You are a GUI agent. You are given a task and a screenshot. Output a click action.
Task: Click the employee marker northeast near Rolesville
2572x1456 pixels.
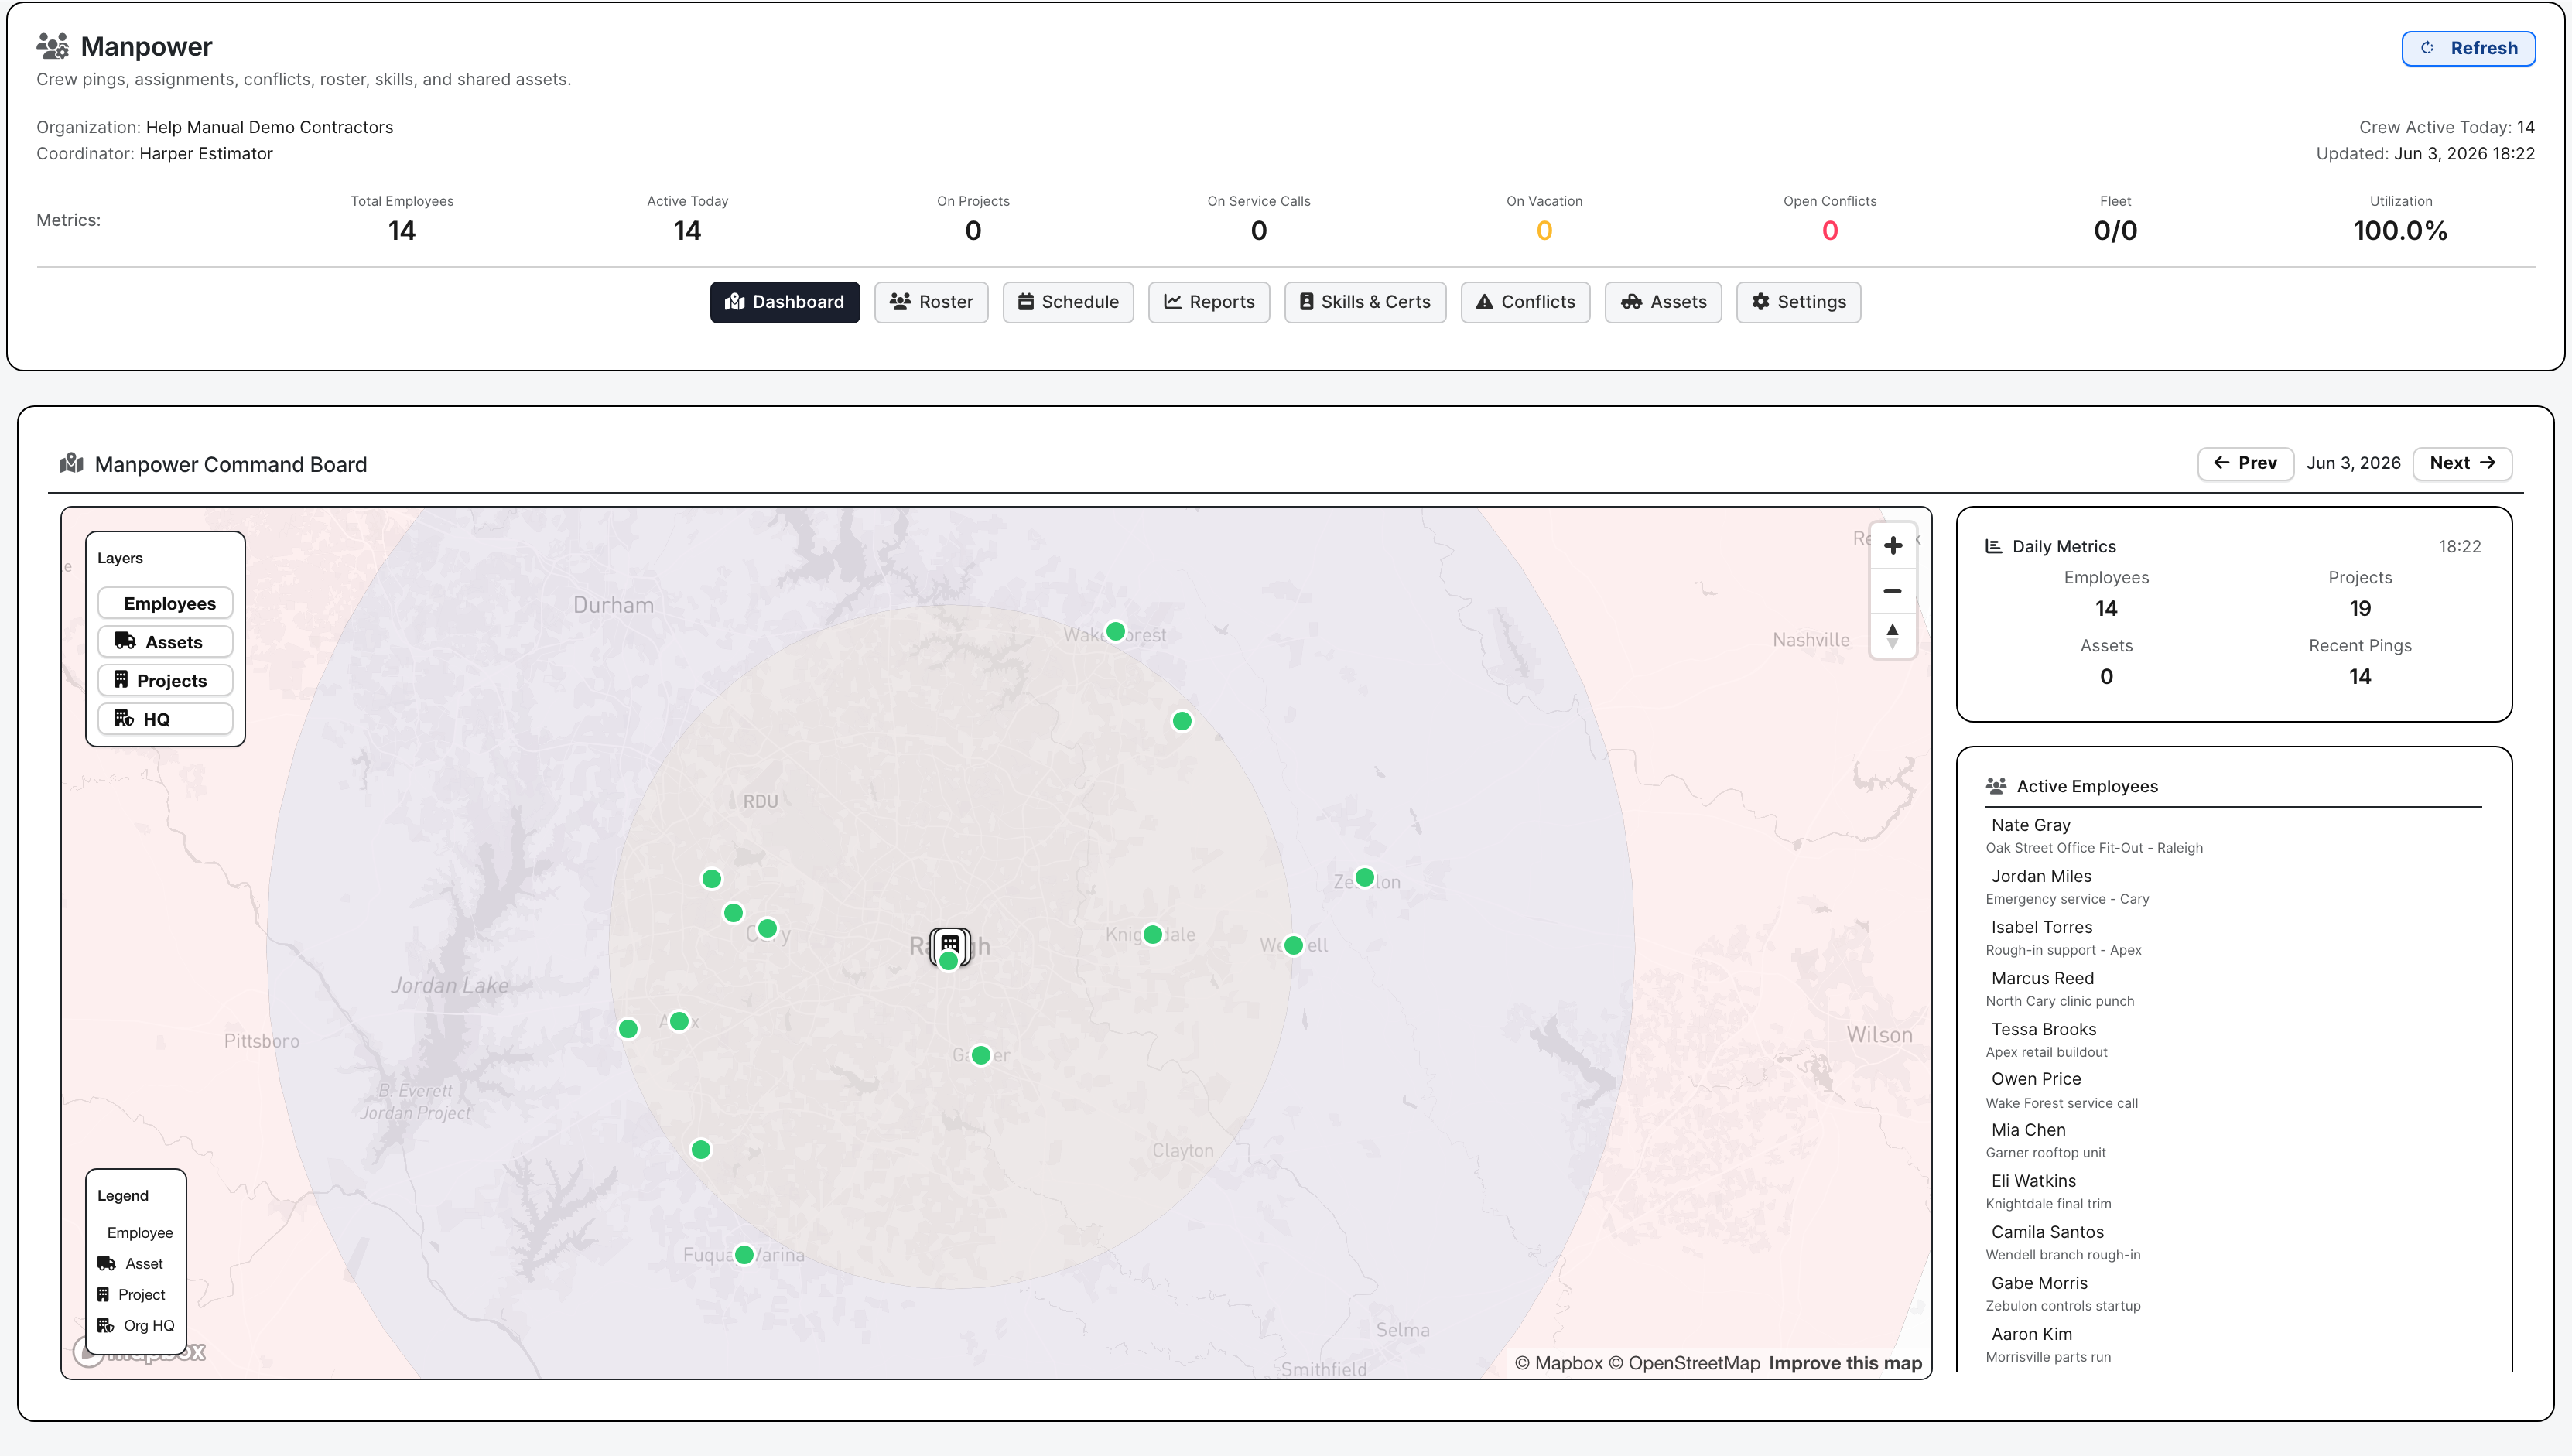click(x=1182, y=721)
